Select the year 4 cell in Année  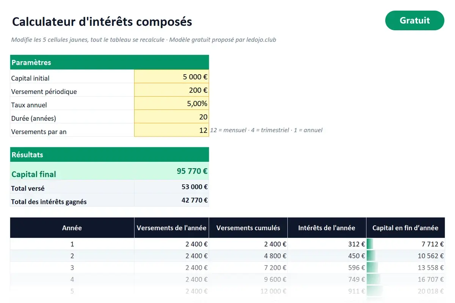pyautogui.click(x=72, y=279)
